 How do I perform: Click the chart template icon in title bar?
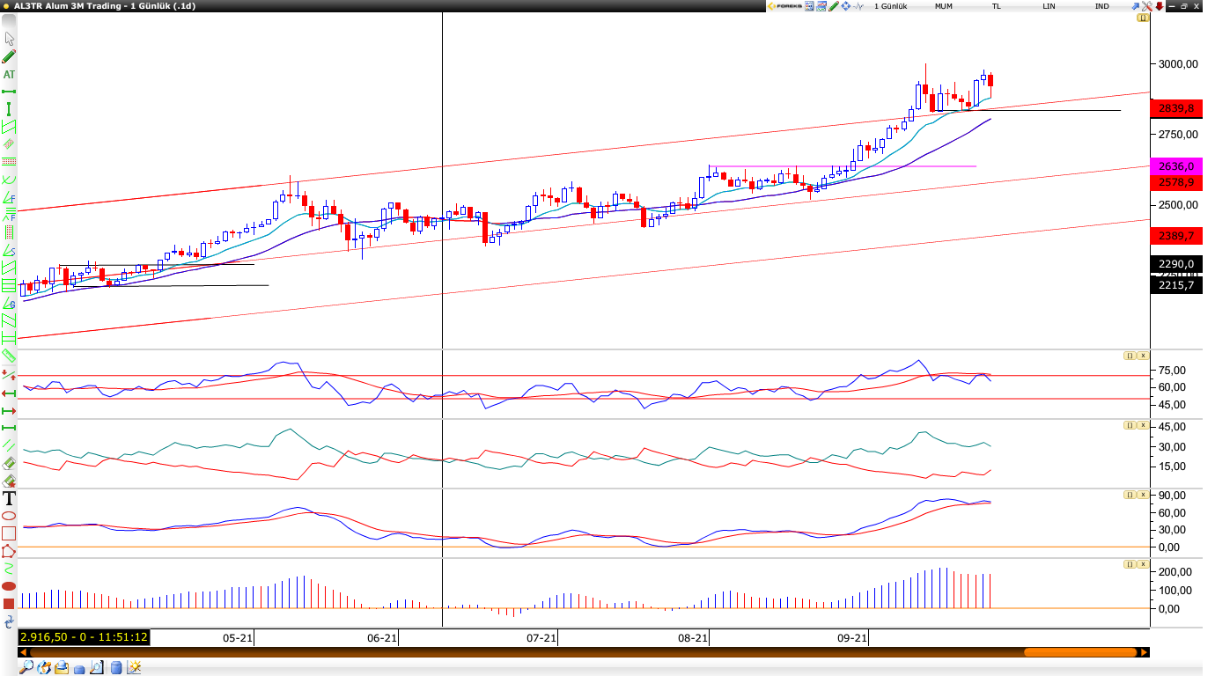pos(821,6)
